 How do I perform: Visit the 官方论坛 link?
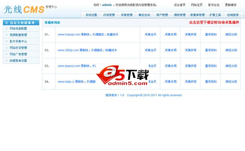point(214,5)
